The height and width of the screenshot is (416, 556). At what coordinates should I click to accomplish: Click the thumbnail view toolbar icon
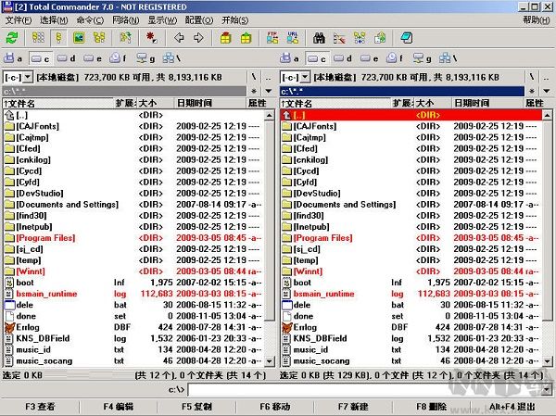pos(77,38)
